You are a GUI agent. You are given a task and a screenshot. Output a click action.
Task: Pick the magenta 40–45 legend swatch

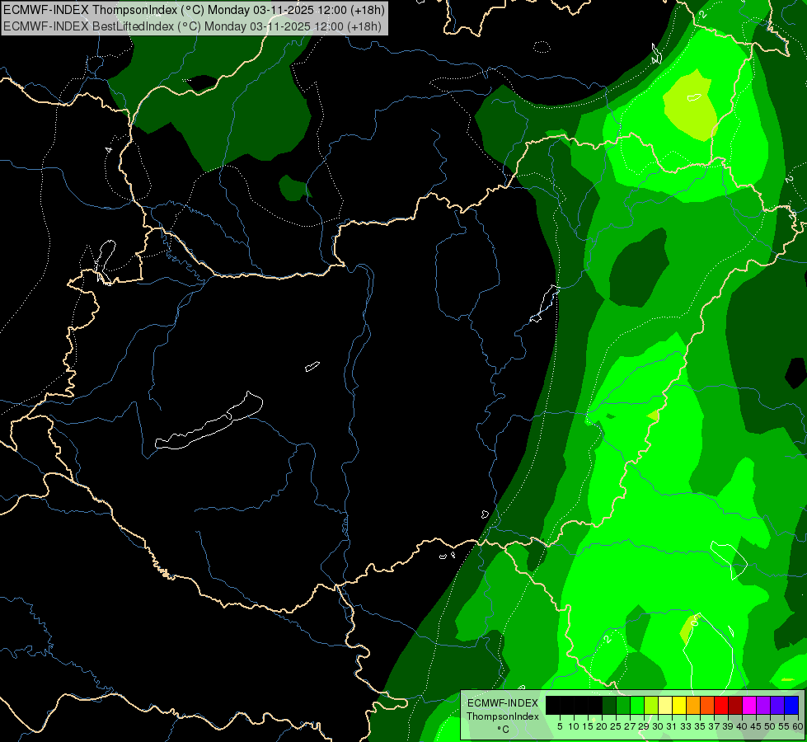pos(749,705)
